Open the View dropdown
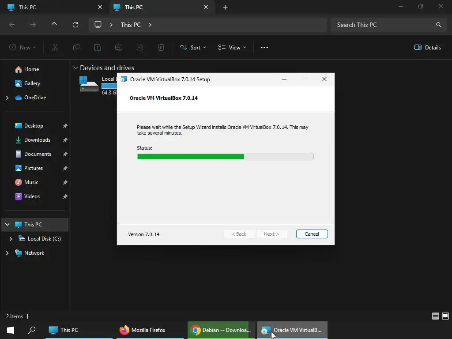The image size is (452, 339). pyautogui.click(x=232, y=48)
